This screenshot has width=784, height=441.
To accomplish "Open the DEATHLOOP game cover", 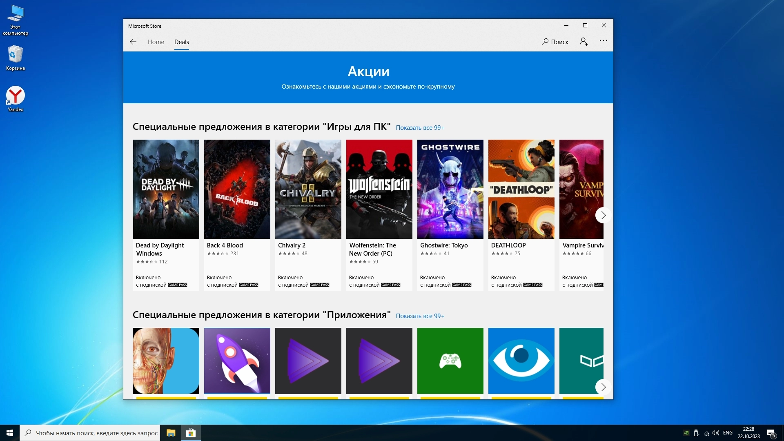I will tap(521, 189).
